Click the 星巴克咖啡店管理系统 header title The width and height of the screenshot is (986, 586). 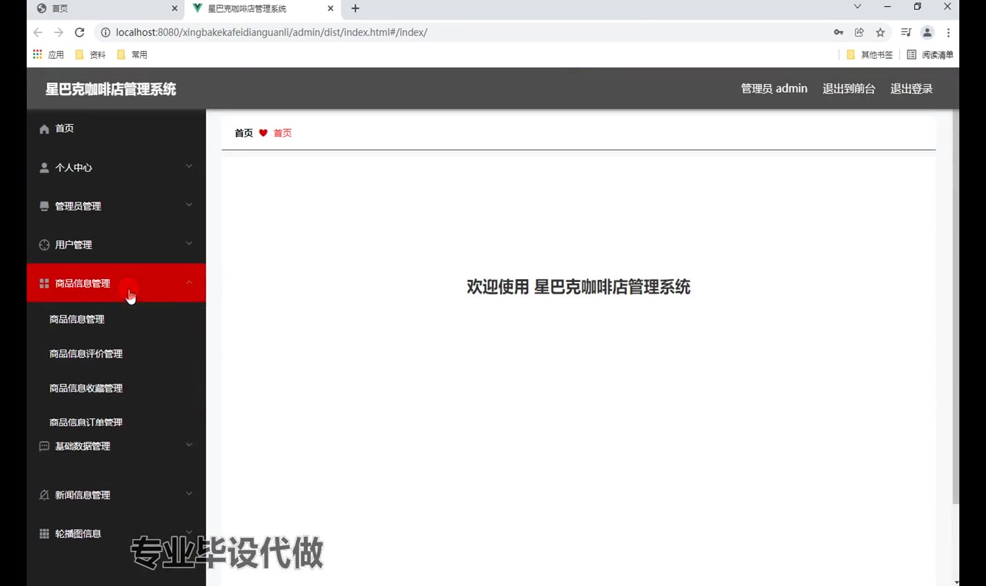coord(111,89)
